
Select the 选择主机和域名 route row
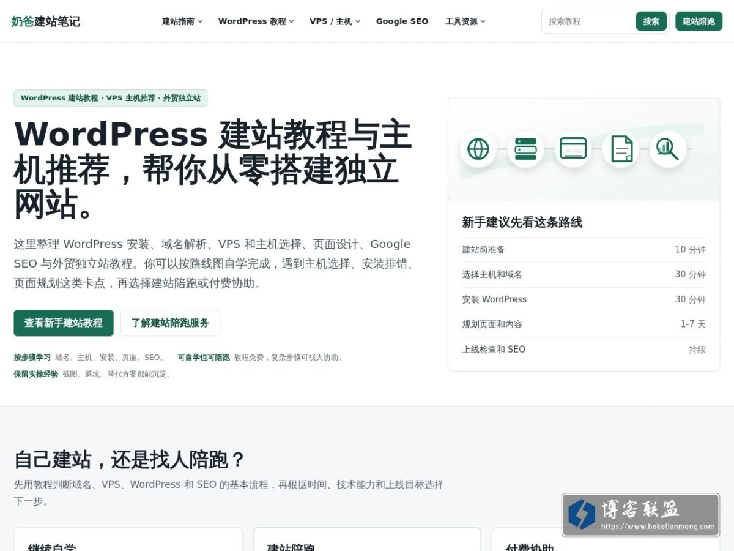point(584,274)
